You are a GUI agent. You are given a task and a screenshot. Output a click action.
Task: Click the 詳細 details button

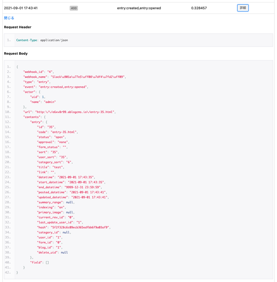243,8
